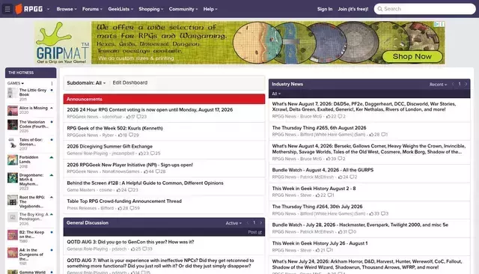Open the Shopping menu
Screen dimensions: 479x274
[151, 9]
